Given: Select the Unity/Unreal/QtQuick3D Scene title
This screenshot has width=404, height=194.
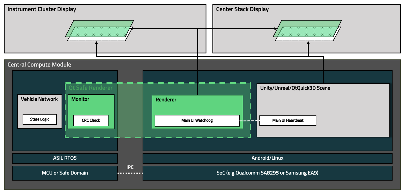Looking at the screenshot, I should coord(295,88).
